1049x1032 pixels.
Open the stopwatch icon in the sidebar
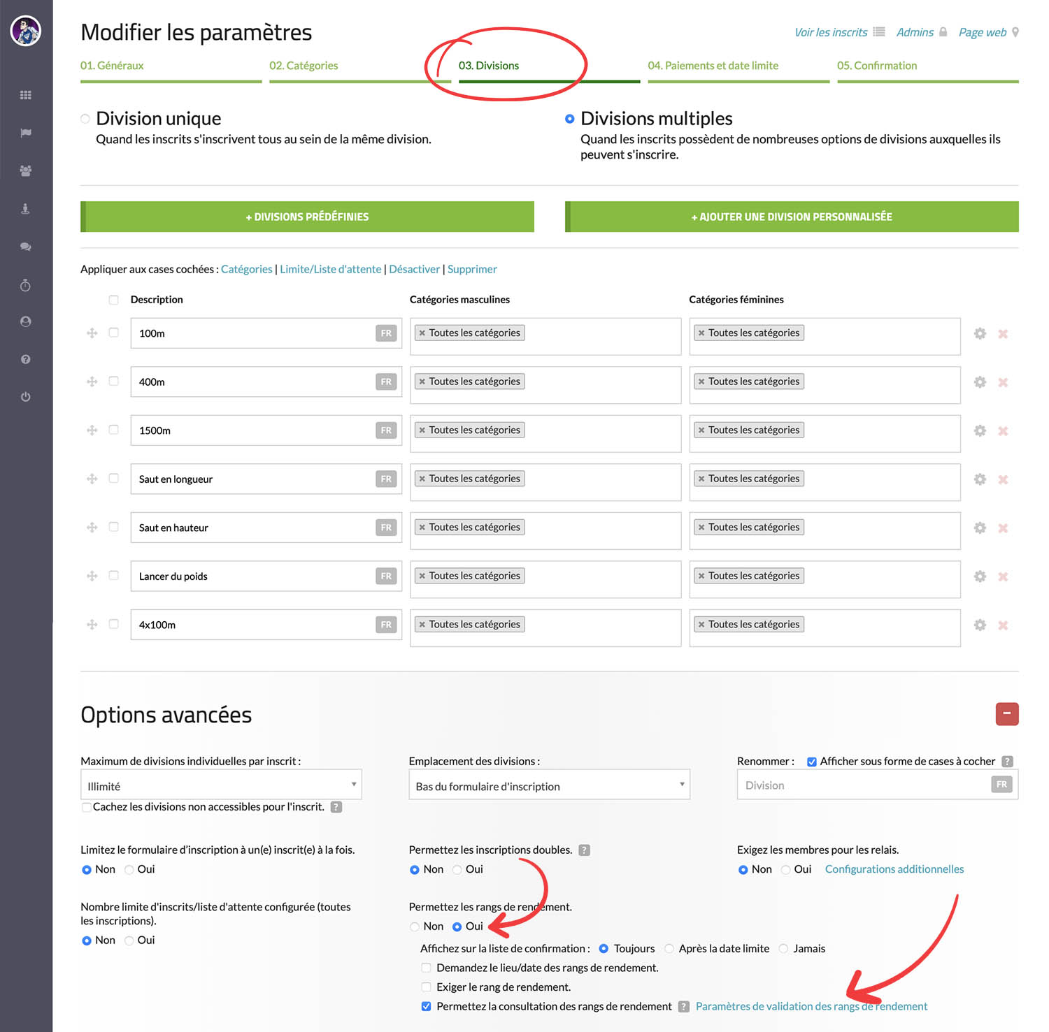tap(26, 285)
